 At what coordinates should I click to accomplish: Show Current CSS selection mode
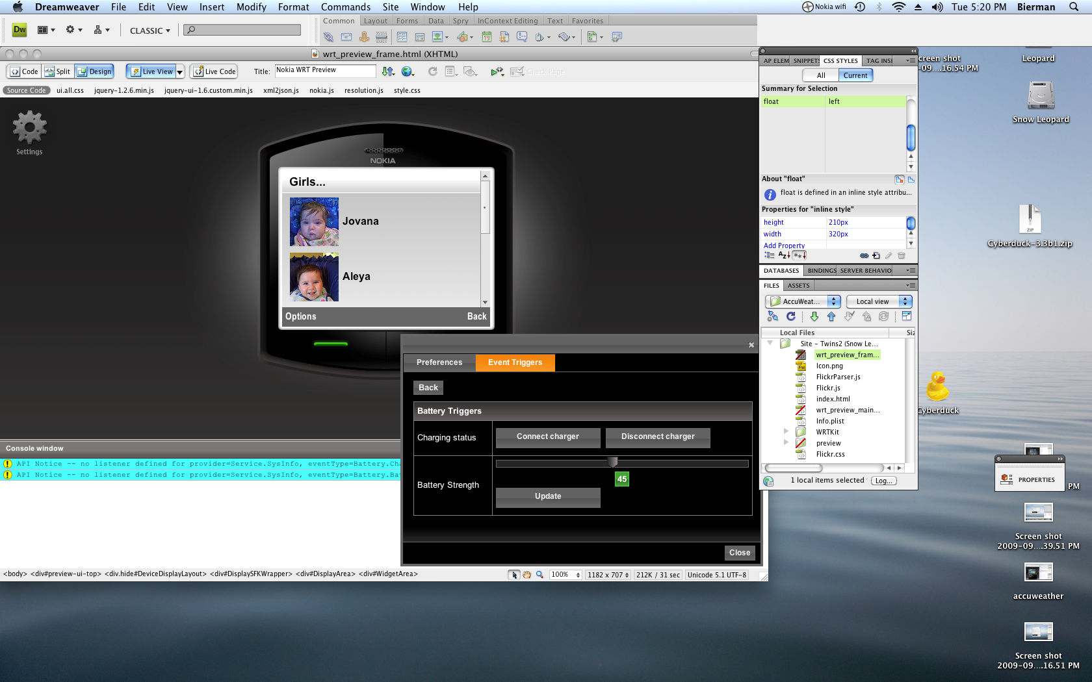855,75
